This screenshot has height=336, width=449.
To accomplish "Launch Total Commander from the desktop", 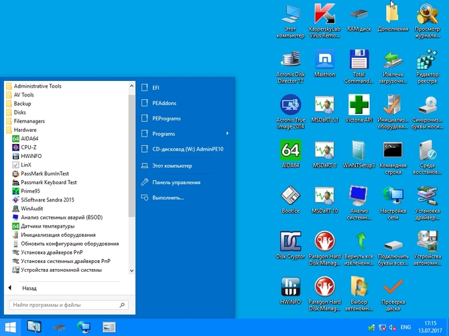I will click(360, 61).
